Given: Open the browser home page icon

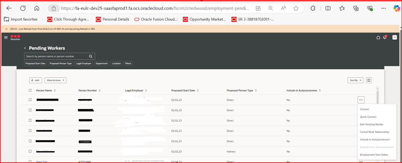Looking at the screenshot, I should click(x=37, y=8).
